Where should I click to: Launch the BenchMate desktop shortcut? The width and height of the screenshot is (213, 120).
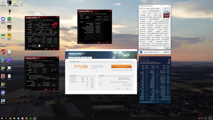[3, 85]
